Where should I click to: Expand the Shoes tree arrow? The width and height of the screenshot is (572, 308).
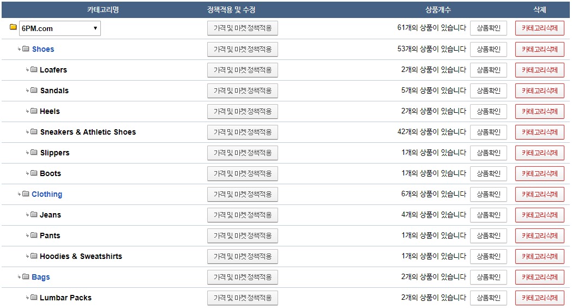[x=19, y=49]
